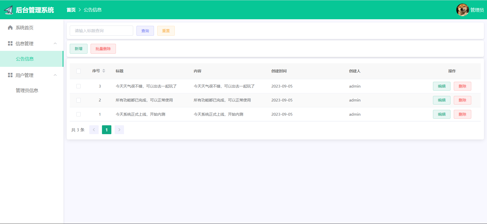Click 批量删除 button
This screenshot has height=224, width=487.
pos(103,49)
